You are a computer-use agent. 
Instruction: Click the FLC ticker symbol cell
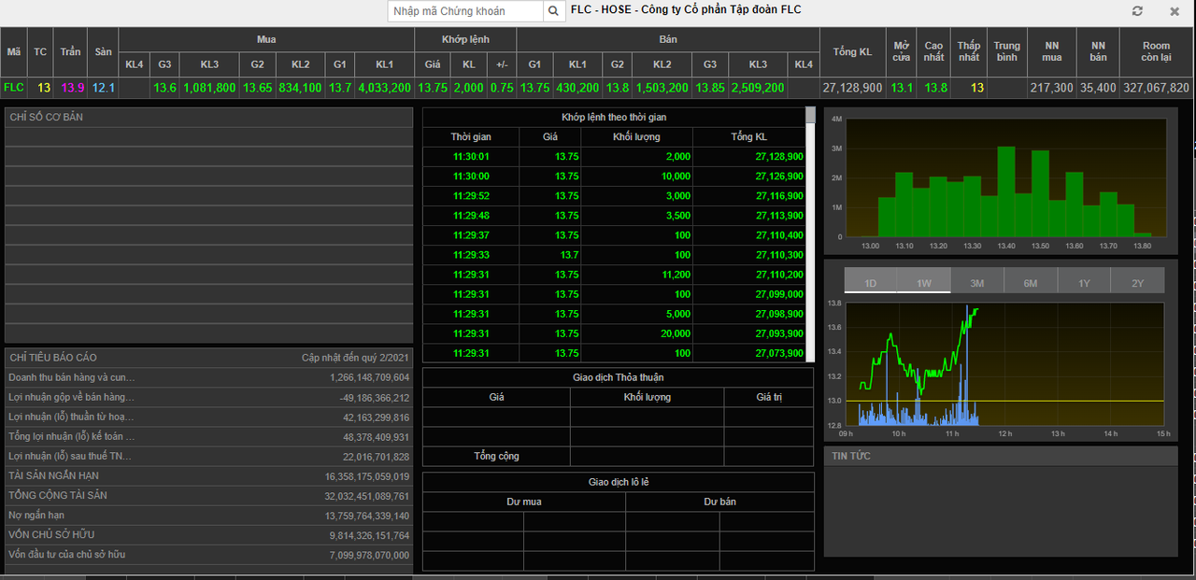pyautogui.click(x=14, y=88)
